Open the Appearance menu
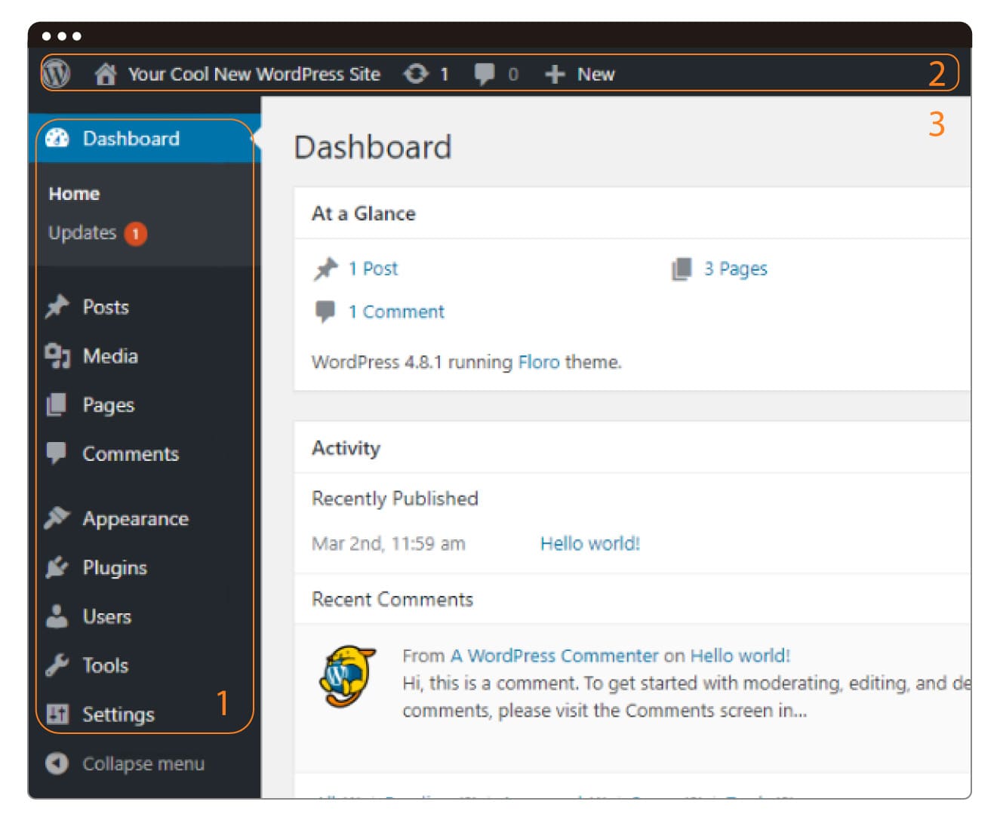 pyautogui.click(x=136, y=519)
